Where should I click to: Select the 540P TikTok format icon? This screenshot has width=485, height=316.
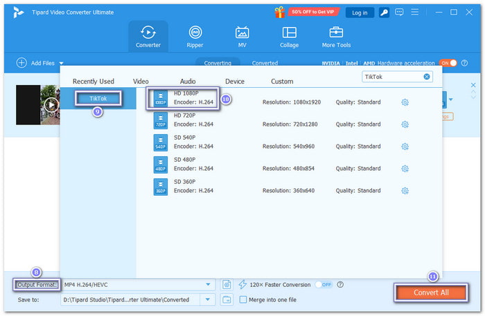click(161, 142)
